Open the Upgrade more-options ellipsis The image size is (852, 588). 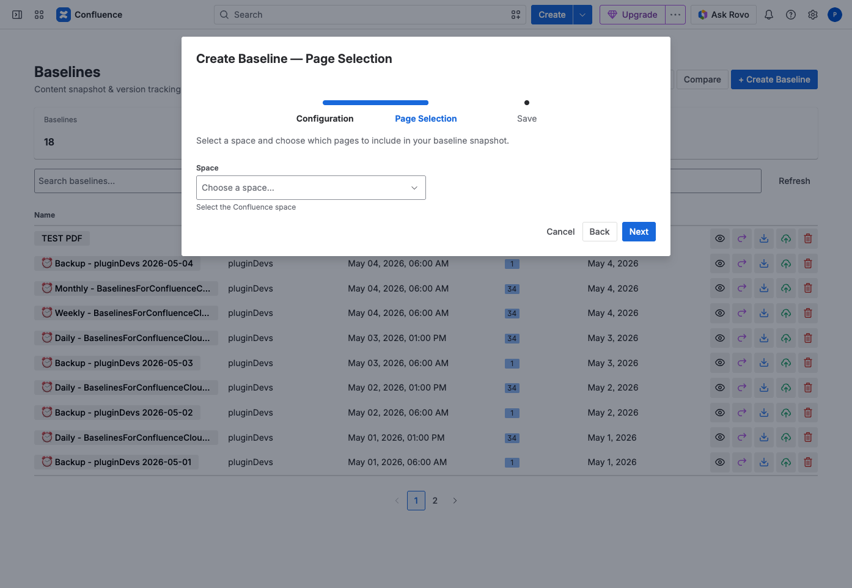(x=675, y=15)
